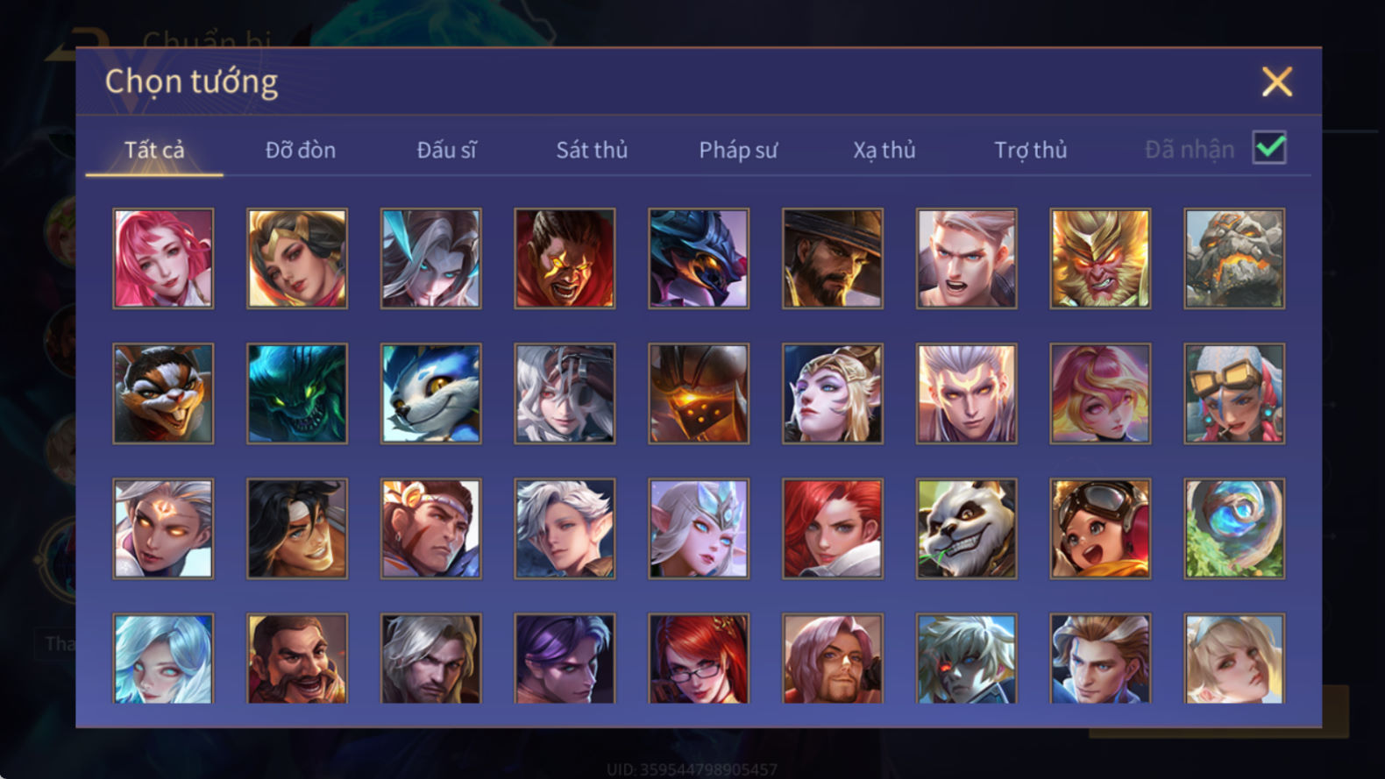Pick the girl with aviator goggles hero
The image size is (1385, 779).
tap(1100, 528)
